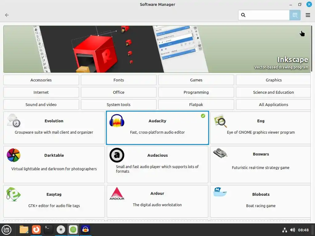315x236 pixels.
Task: Click Software Manager taskbar icon
Action: [x=73, y=230]
